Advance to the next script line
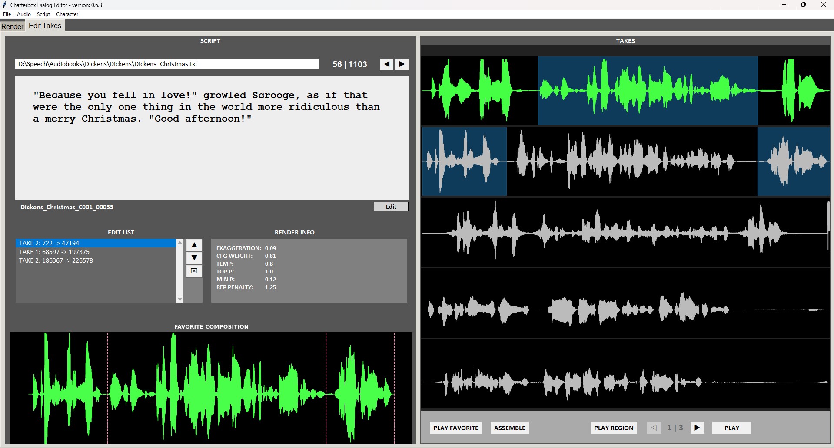 click(x=402, y=64)
